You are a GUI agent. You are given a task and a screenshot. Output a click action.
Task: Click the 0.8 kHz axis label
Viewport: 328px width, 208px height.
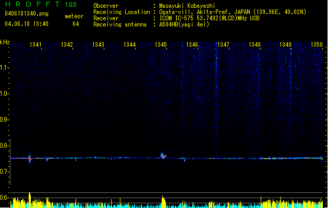(4, 146)
